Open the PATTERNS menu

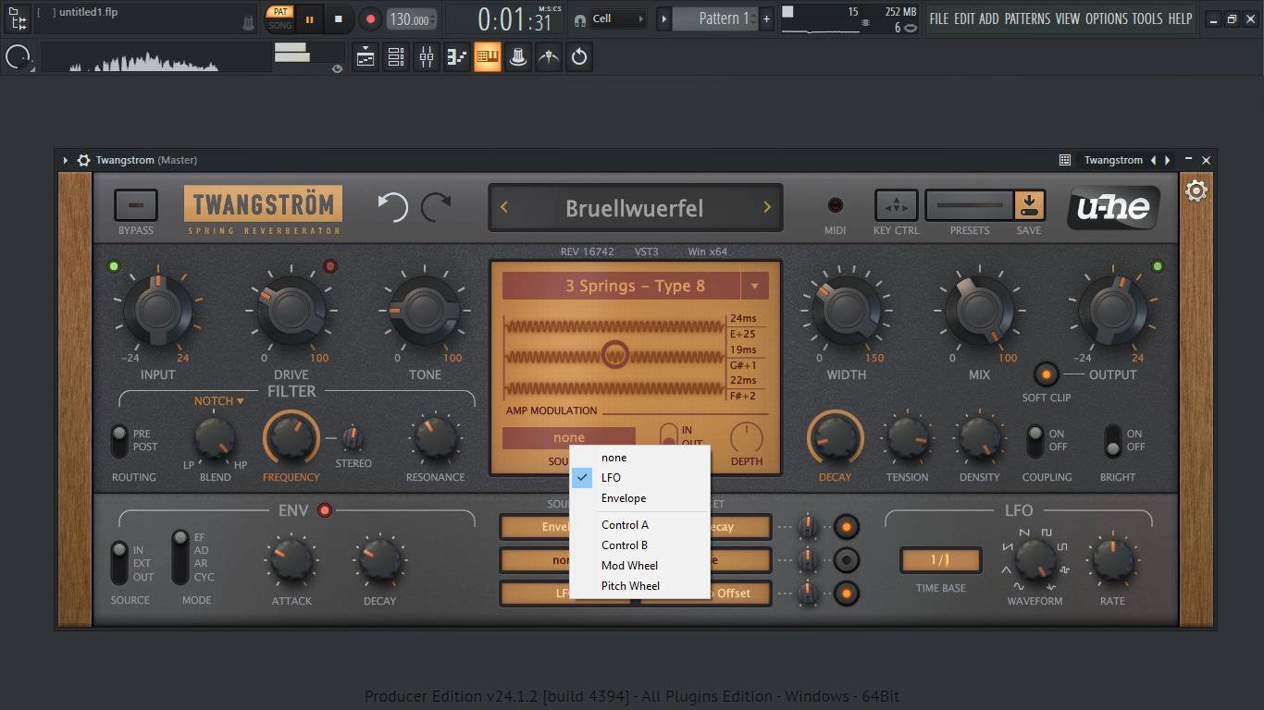1027,18
